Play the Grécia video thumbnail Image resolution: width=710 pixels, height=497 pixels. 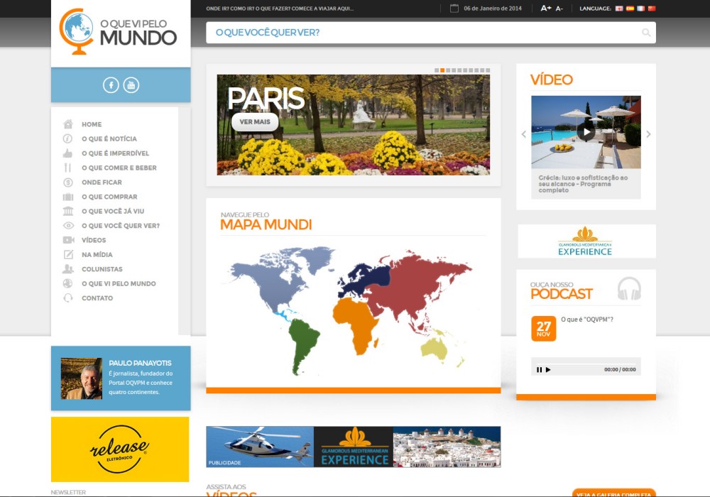click(586, 131)
